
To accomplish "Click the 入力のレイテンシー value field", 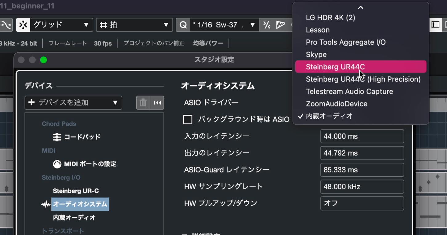I will [x=362, y=136].
